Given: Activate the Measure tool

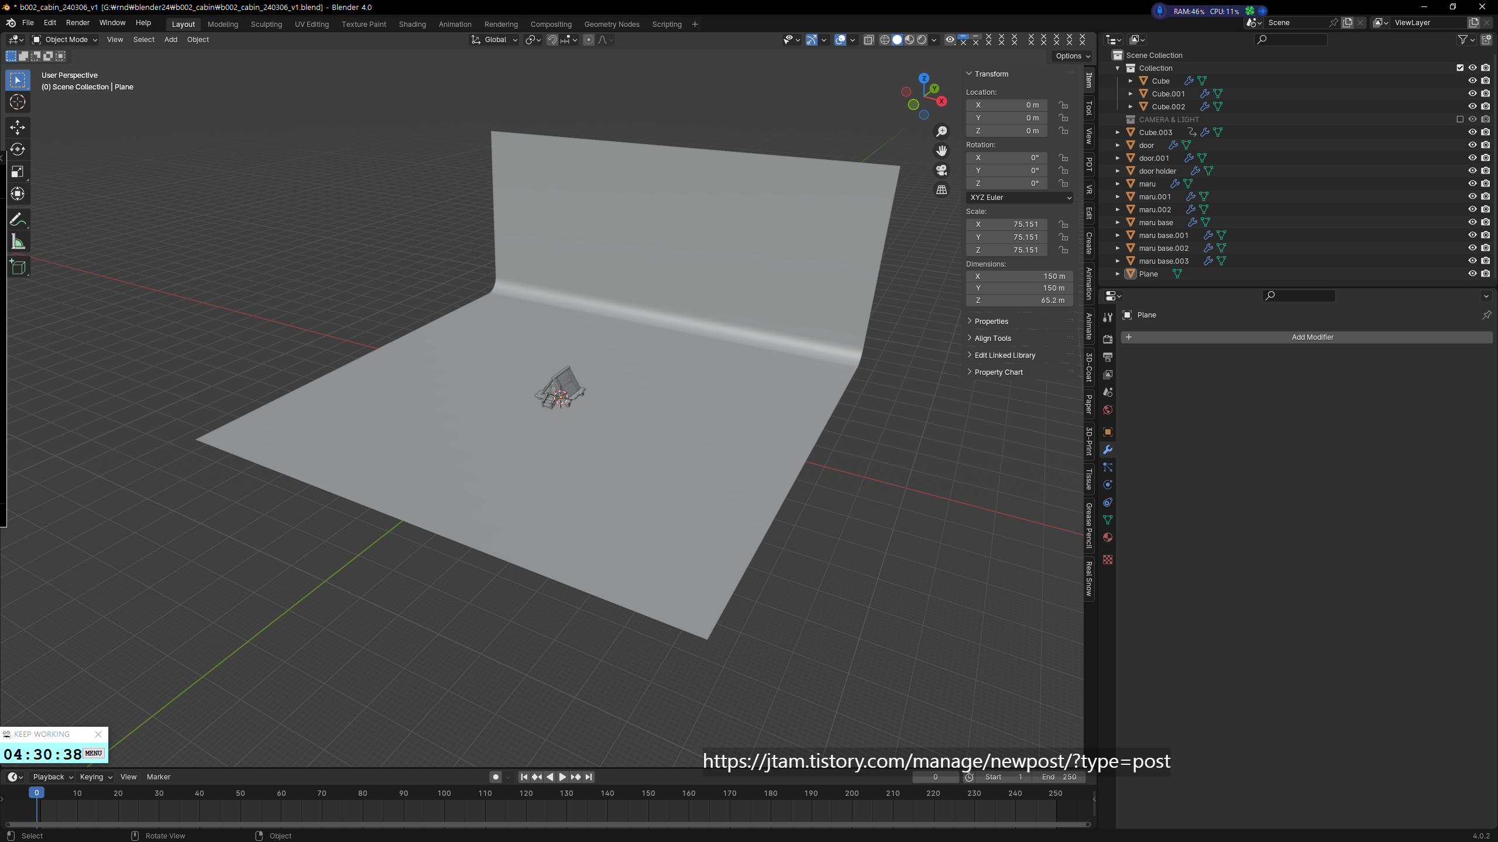Looking at the screenshot, I should (18, 242).
